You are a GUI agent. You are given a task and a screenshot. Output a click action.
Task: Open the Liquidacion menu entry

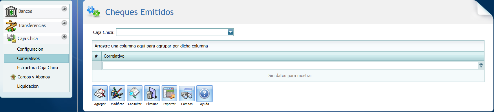[x=28, y=86]
